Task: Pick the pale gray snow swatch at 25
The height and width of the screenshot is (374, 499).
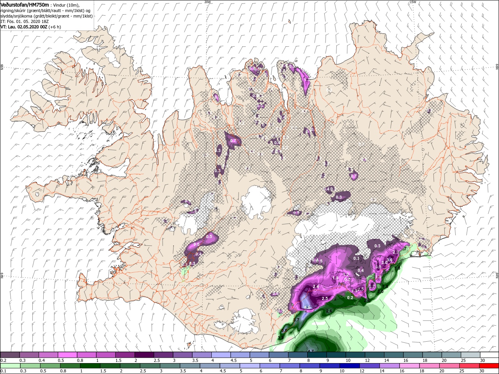Action: pyautogui.click(x=470, y=355)
